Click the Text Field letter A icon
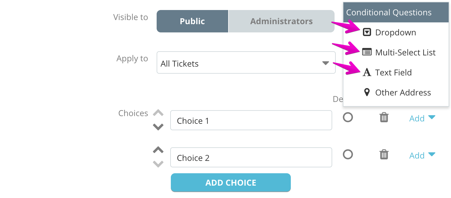The width and height of the screenshot is (451, 198). [367, 72]
